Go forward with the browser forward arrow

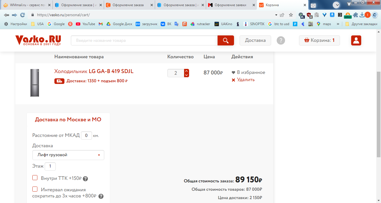point(15,15)
